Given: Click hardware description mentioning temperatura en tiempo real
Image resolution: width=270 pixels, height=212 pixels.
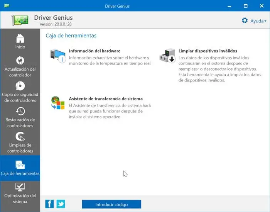Looking at the screenshot, I should 110,61.
